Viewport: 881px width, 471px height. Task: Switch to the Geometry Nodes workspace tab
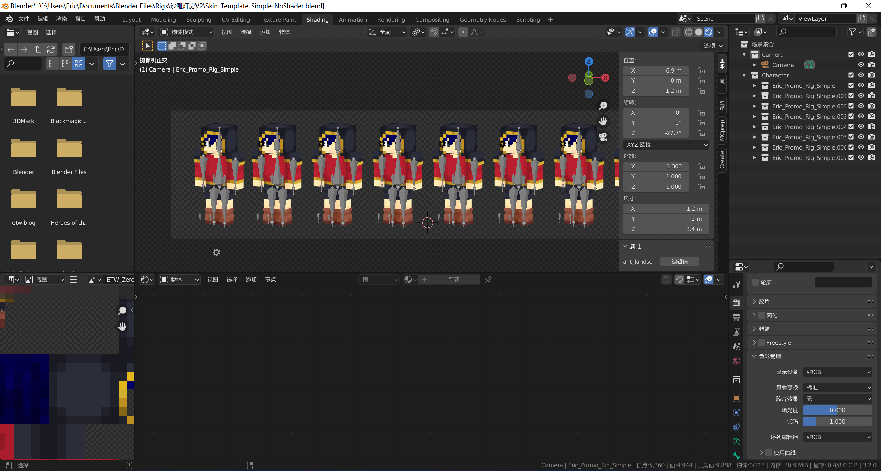[483, 20]
